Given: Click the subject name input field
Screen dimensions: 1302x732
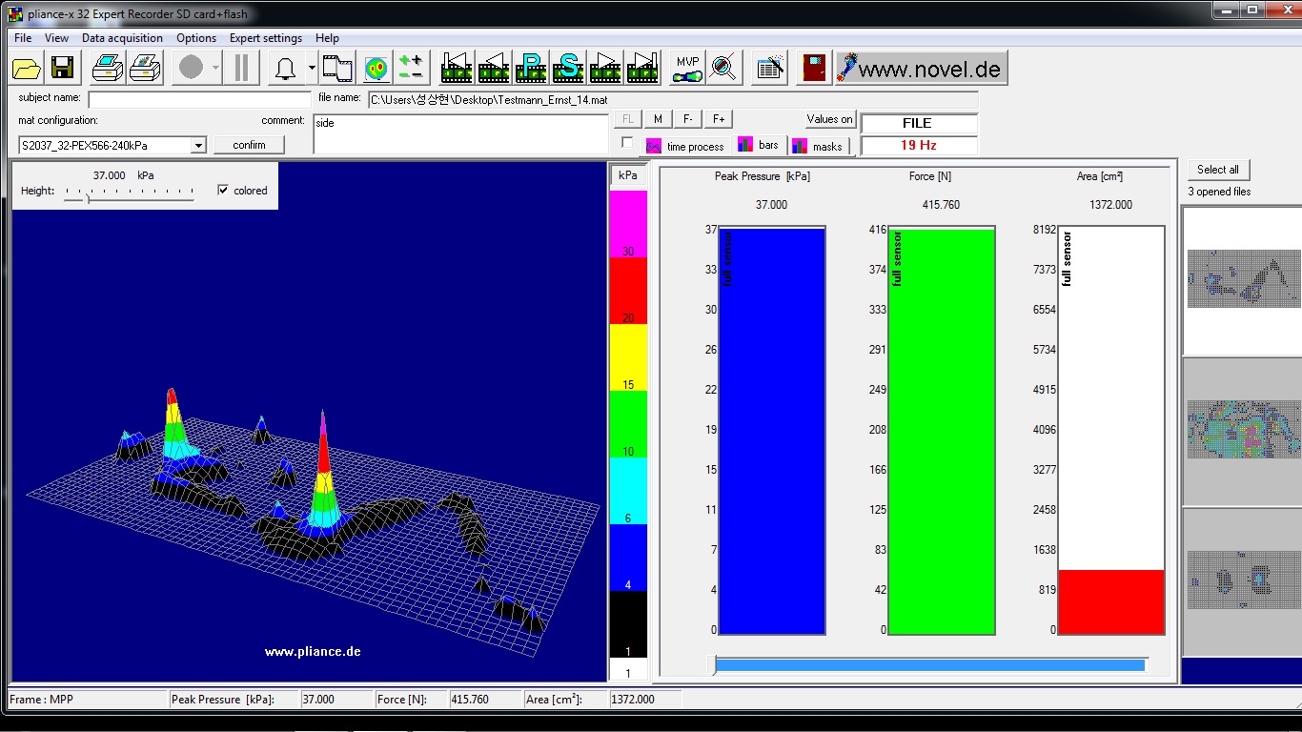Looking at the screenshot, I should [199, 99].
